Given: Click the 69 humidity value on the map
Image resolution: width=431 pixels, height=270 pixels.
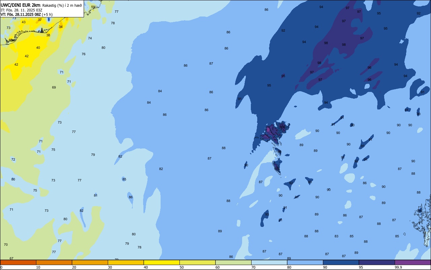Looking at the screenshot, I should 54,88.
